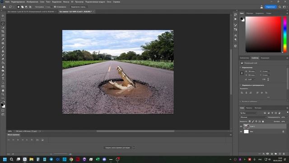Open the Lasso tool preset picker
Viewport: 289px width, 163px height.
(11, 7)
